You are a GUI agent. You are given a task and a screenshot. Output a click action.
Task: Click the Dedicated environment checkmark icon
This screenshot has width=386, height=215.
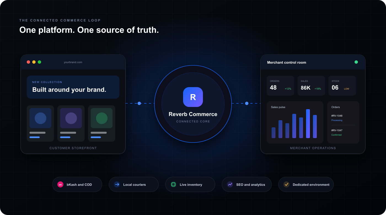click(x=286, y=184)
